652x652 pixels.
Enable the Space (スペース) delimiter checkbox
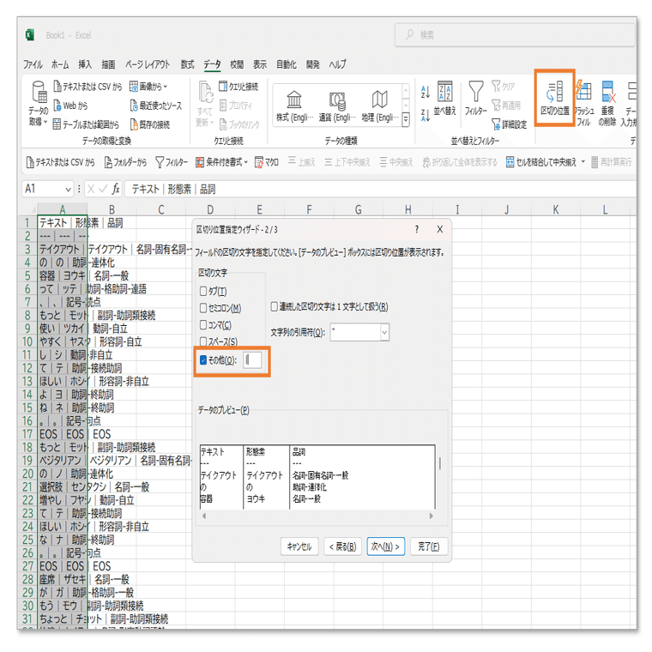click(203, 341)
